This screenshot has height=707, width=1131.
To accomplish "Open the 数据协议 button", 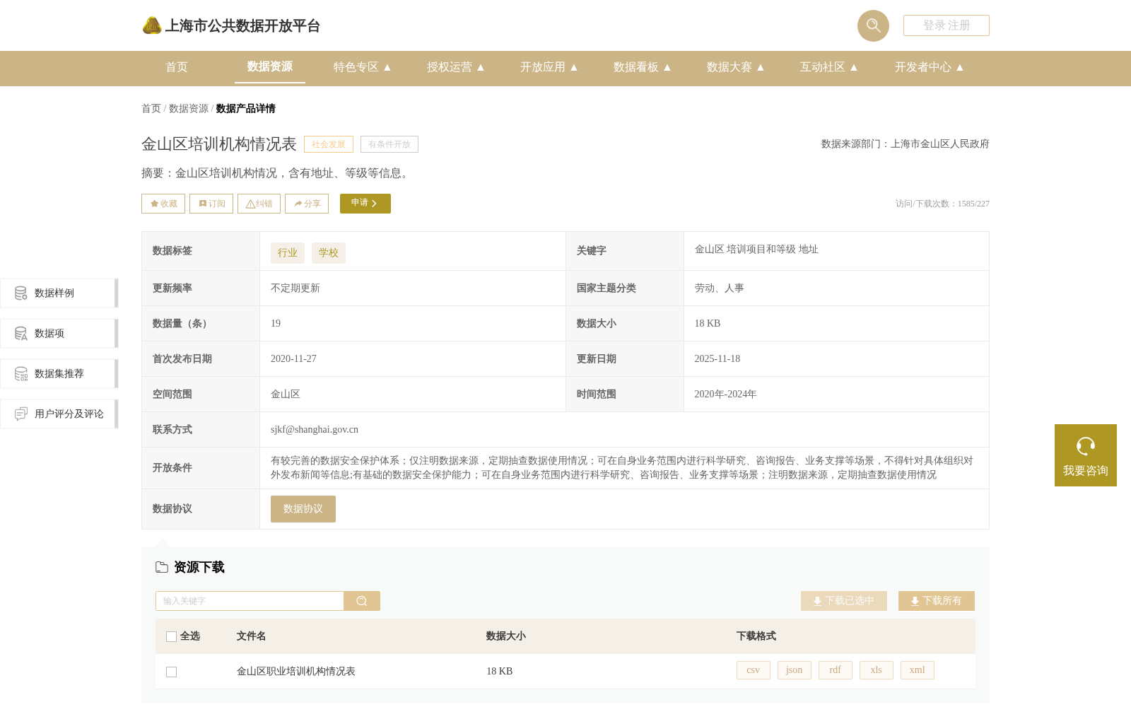I will click(x=303, y=509).
